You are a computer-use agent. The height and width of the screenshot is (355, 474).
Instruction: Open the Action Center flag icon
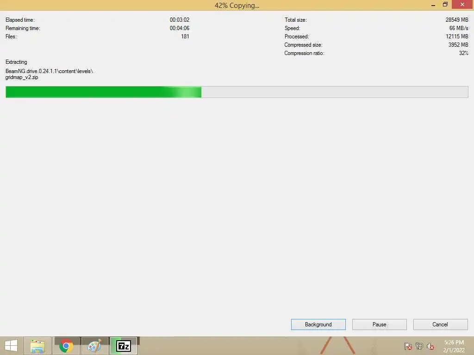click(408, 346)
